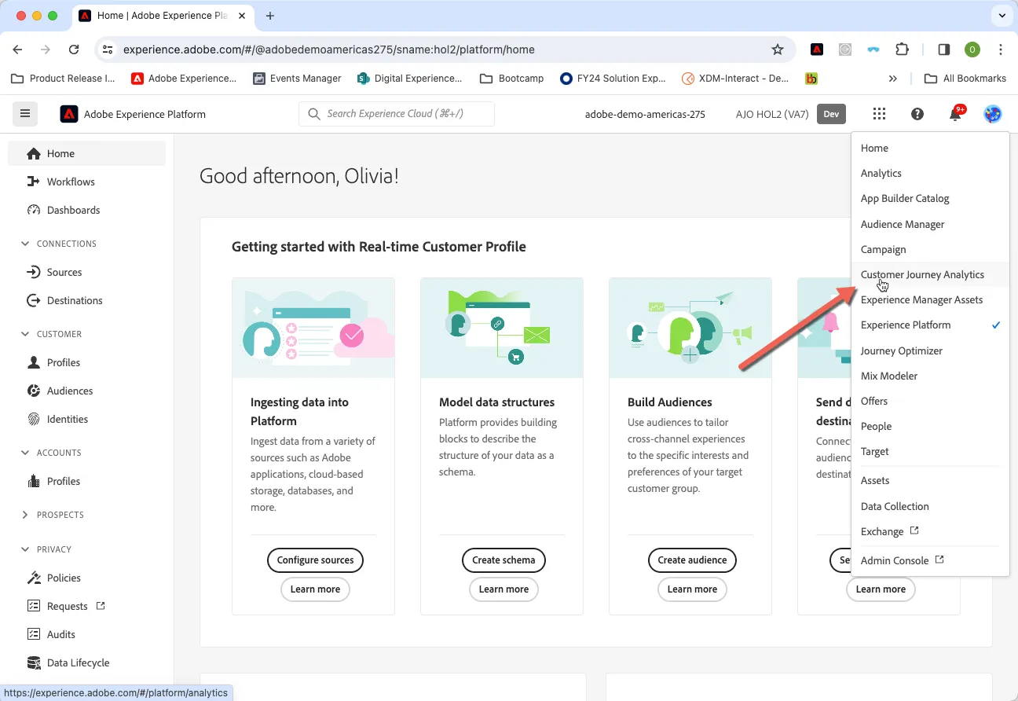
Task: Focus the Search Experience Cloud field
Action: pyautogui.click(x=397, y=114)
